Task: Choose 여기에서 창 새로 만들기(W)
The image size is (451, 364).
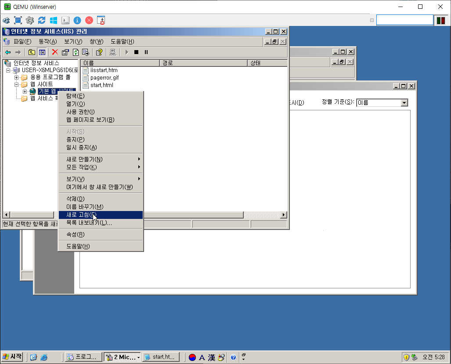Action: point(101,187)
